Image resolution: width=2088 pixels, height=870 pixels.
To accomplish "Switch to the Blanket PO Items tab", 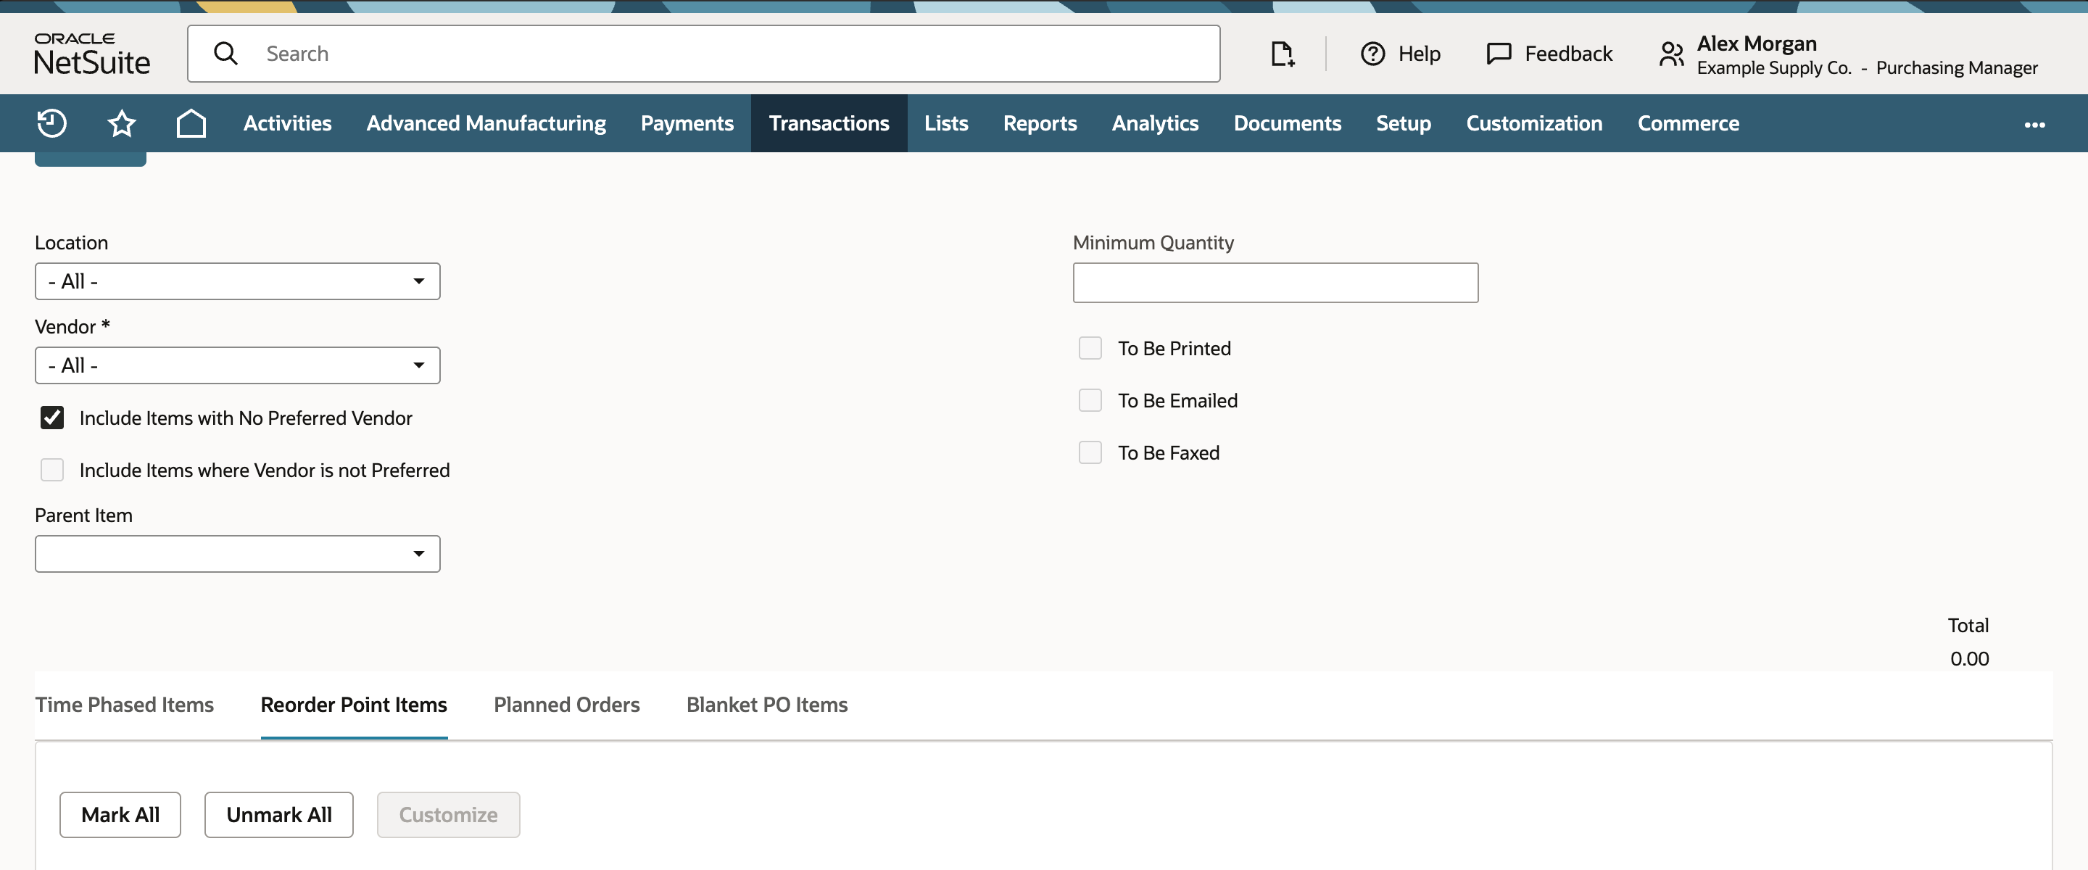I will pos(767,705).
